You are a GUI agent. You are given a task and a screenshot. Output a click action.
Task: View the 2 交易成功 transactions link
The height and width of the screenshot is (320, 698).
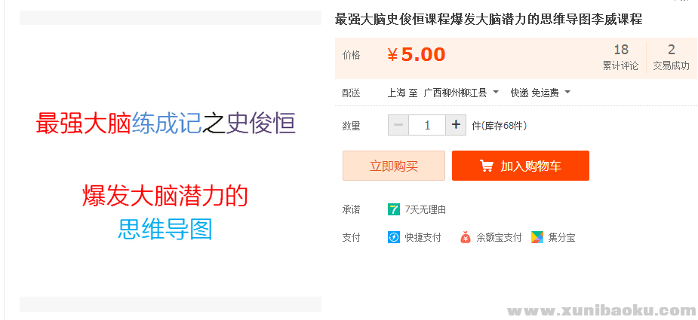pyautogui.click(x=671, y=58)
